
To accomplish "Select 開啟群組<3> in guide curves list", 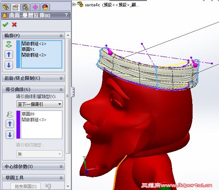I will (34, 120).
